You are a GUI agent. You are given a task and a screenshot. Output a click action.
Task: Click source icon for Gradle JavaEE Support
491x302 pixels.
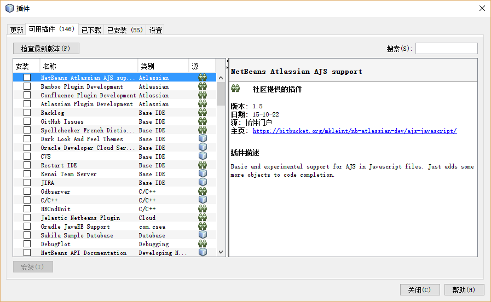pyautogui.click(x=203, y=226)
